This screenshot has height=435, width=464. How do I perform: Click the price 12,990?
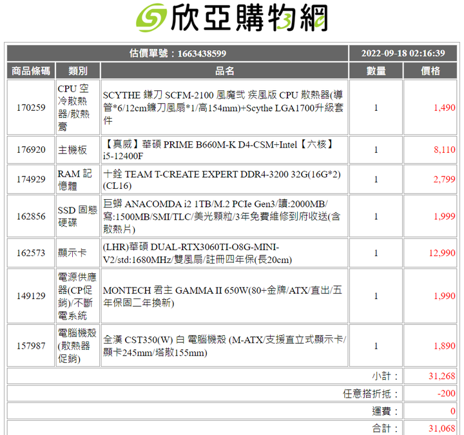click(x=442, y=253)
